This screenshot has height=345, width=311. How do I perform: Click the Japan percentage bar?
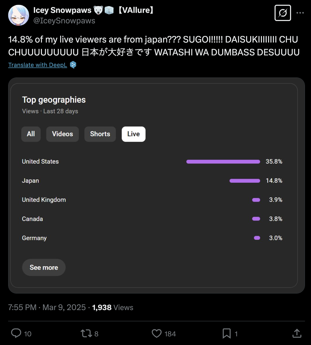point(245,181)
